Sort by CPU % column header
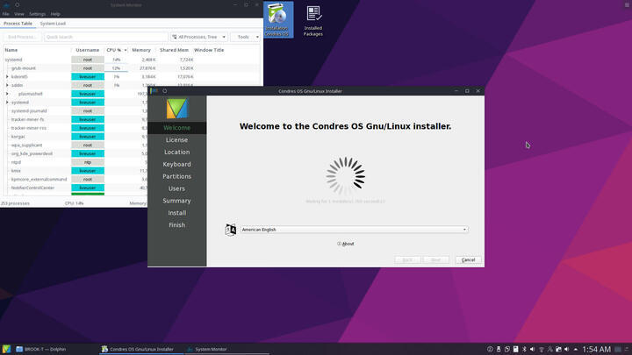Viewport: 632px width, 355px height. 117,50
